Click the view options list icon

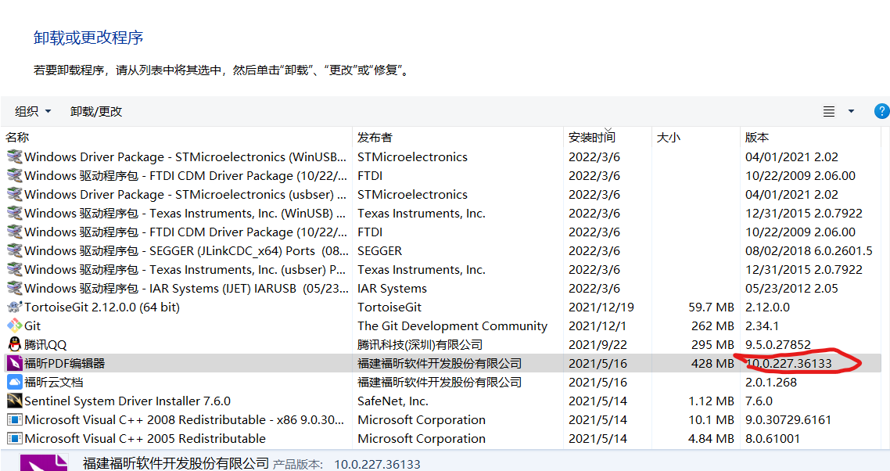[829, 112]
